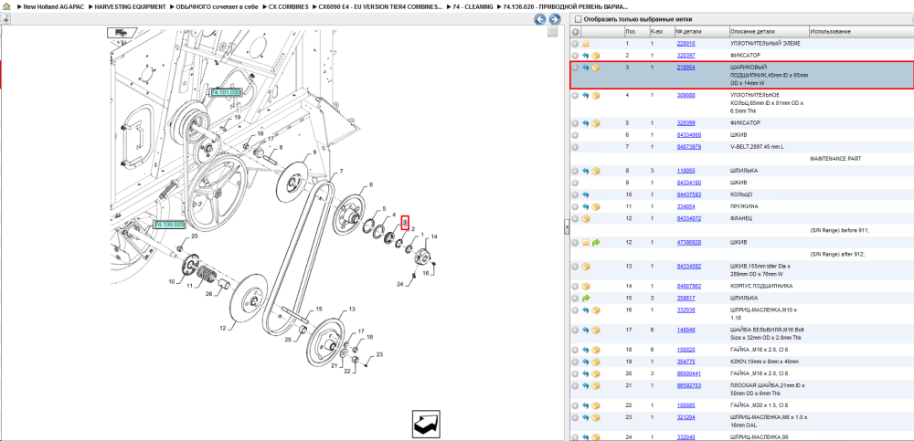Image resolution: width=914 pixels, height=441 pixels.
Task: Click package icon for ШПИЛЬКА 110055
Action: 596,171
